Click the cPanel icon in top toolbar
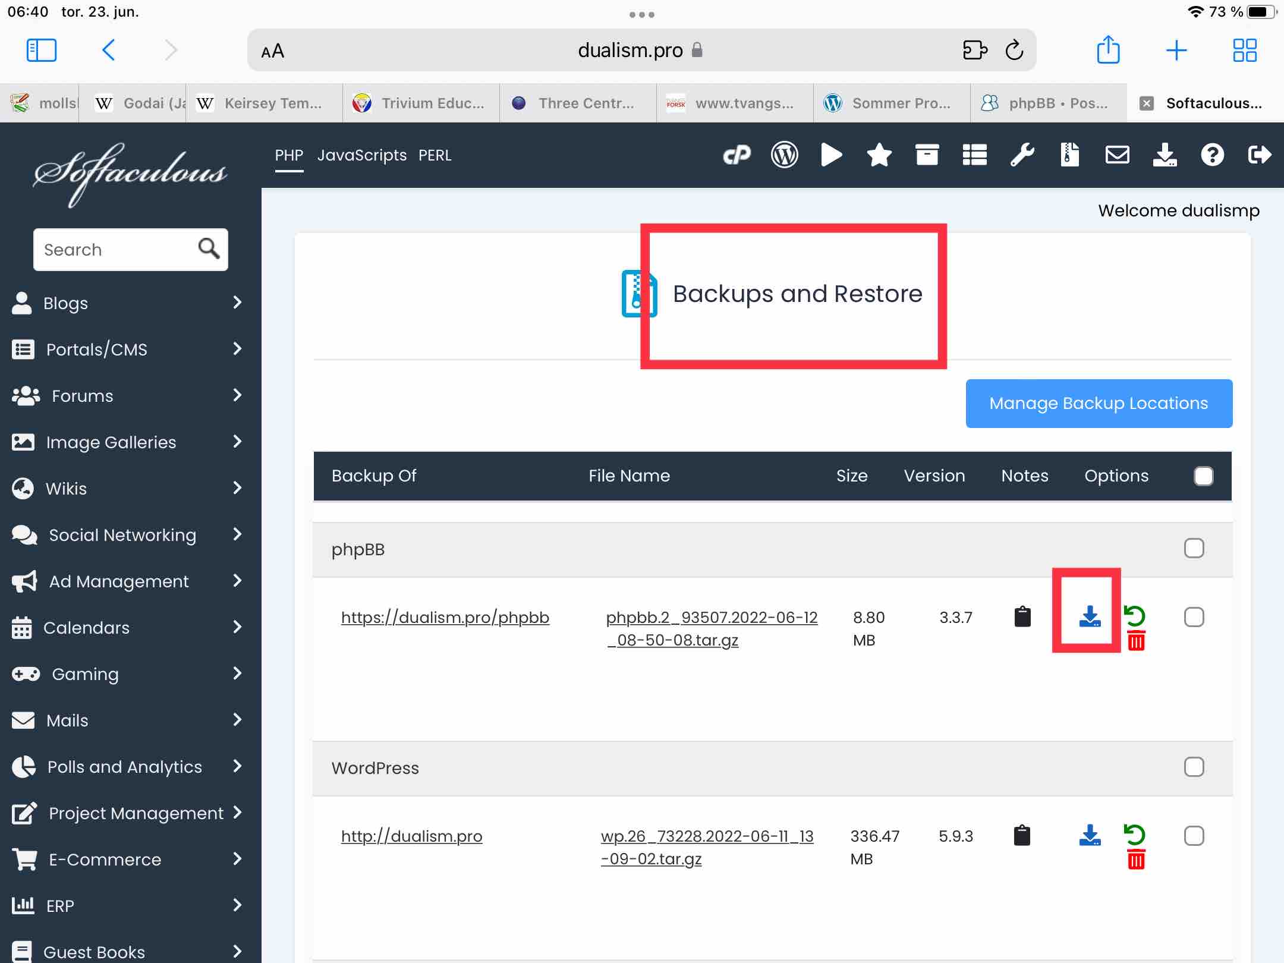Viewport: 1284px width, 963px height. click(x=737, y=155)
